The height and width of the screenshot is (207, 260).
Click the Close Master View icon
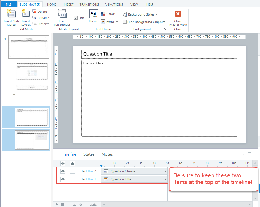(x=178, y=14)
